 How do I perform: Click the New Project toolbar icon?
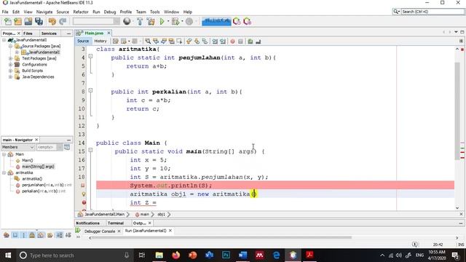tap(17, 21)
